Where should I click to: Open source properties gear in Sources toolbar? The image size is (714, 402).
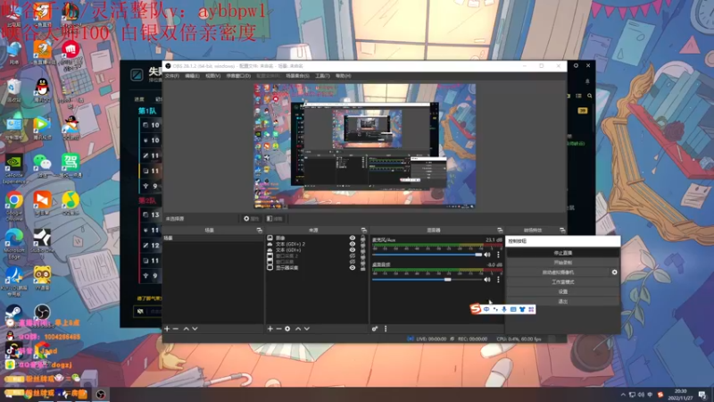tap(287, 329)
